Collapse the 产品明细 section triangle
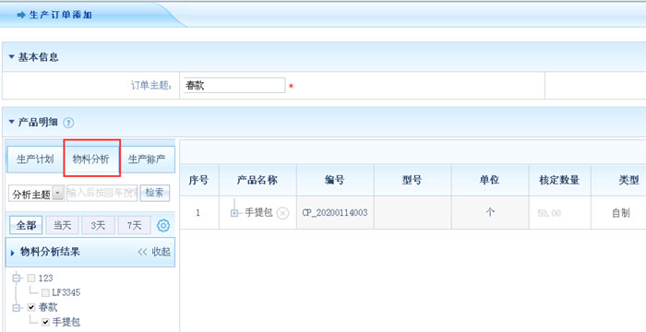 [11, 123]
